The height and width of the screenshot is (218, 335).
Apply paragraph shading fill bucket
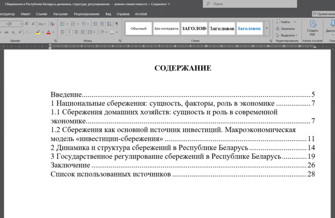pos(101,32)
